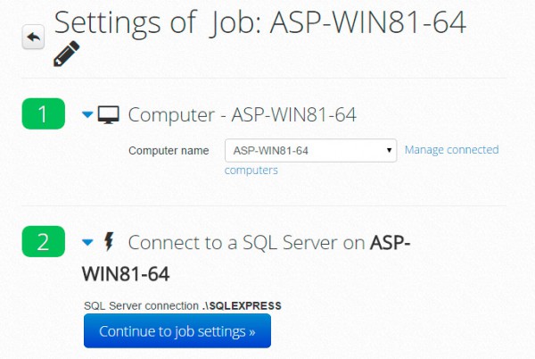
Task: Click the Settings of Job page title
Action: pyautogui.click(x=132, y=22)
